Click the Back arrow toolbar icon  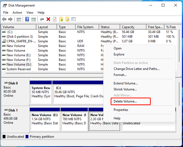(x=4, y=19)
